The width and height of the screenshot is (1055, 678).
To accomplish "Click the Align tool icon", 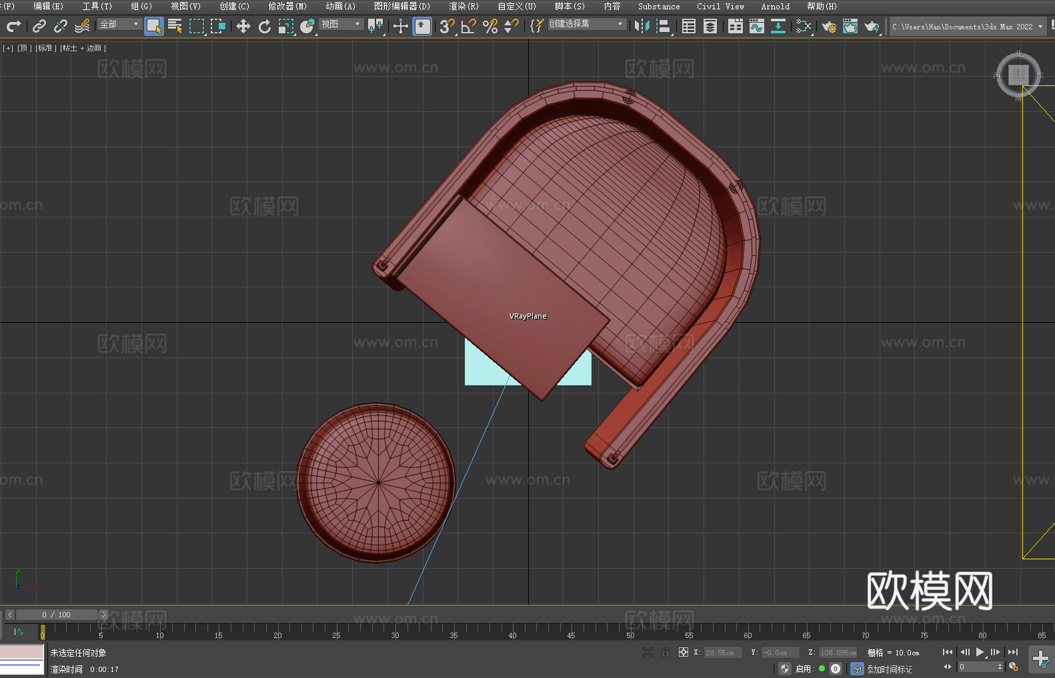I will pyautogui.click(x=664, y=26).
